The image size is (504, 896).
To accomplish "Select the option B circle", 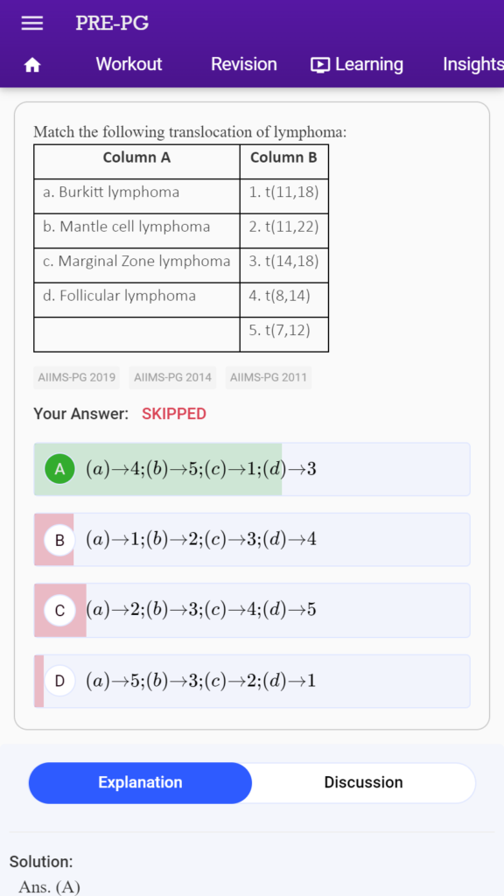I will click(x=60, y=539).
